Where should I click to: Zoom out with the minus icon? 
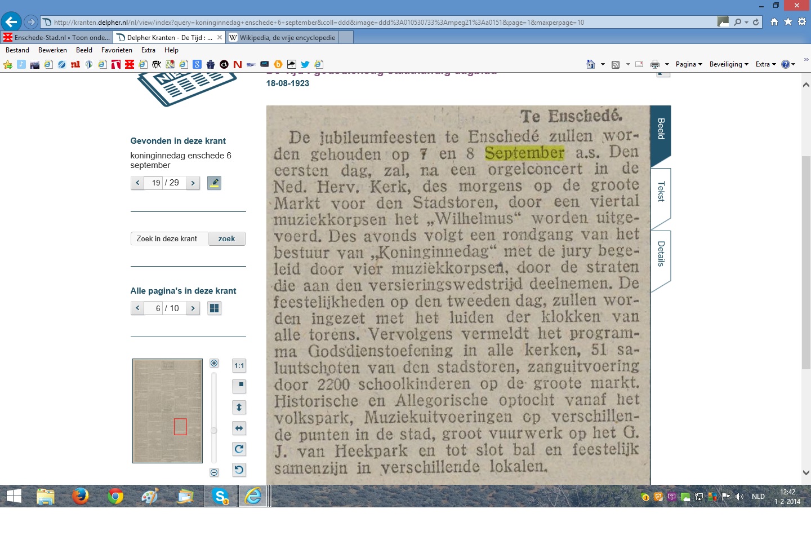[214, 472]
